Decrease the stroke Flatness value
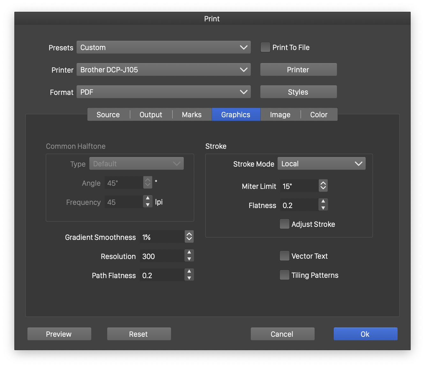This screenshot has width=425, height=367. click(323, 208)
